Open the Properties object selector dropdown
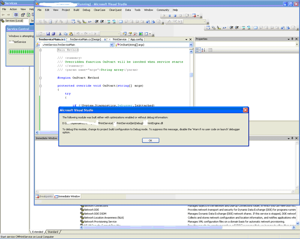 click(296, 45)
